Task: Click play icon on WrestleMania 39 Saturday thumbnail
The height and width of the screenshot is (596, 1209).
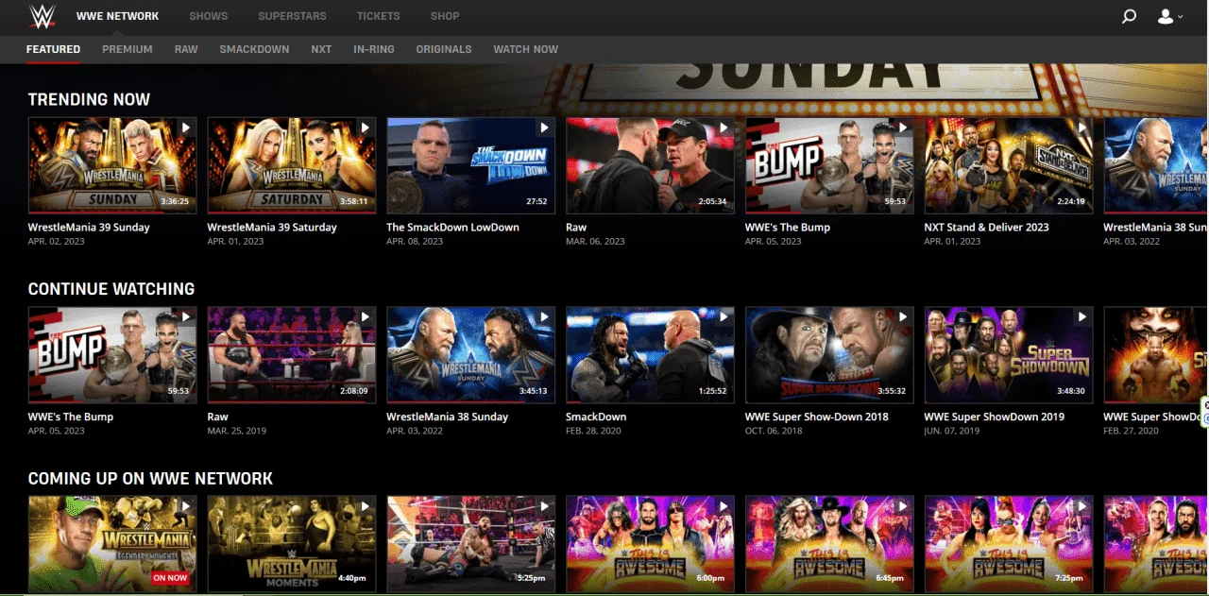Action: click(366, 128)
